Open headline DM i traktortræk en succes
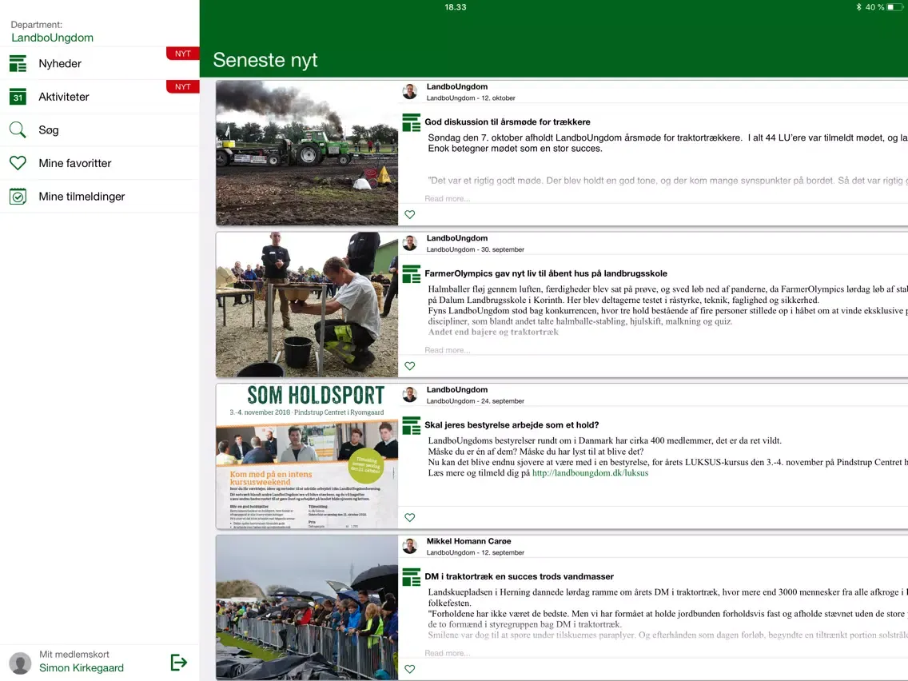The width and height of the screenshot is (908, 681). 519,577
